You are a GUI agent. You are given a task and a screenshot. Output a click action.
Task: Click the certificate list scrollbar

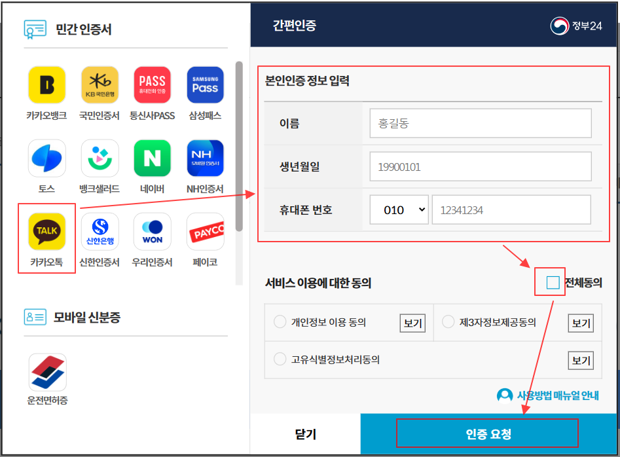[x=239, y=146]
